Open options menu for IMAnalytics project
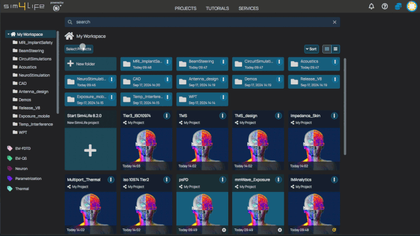Screen dimensions: 420x236 (x=334, y=179)
